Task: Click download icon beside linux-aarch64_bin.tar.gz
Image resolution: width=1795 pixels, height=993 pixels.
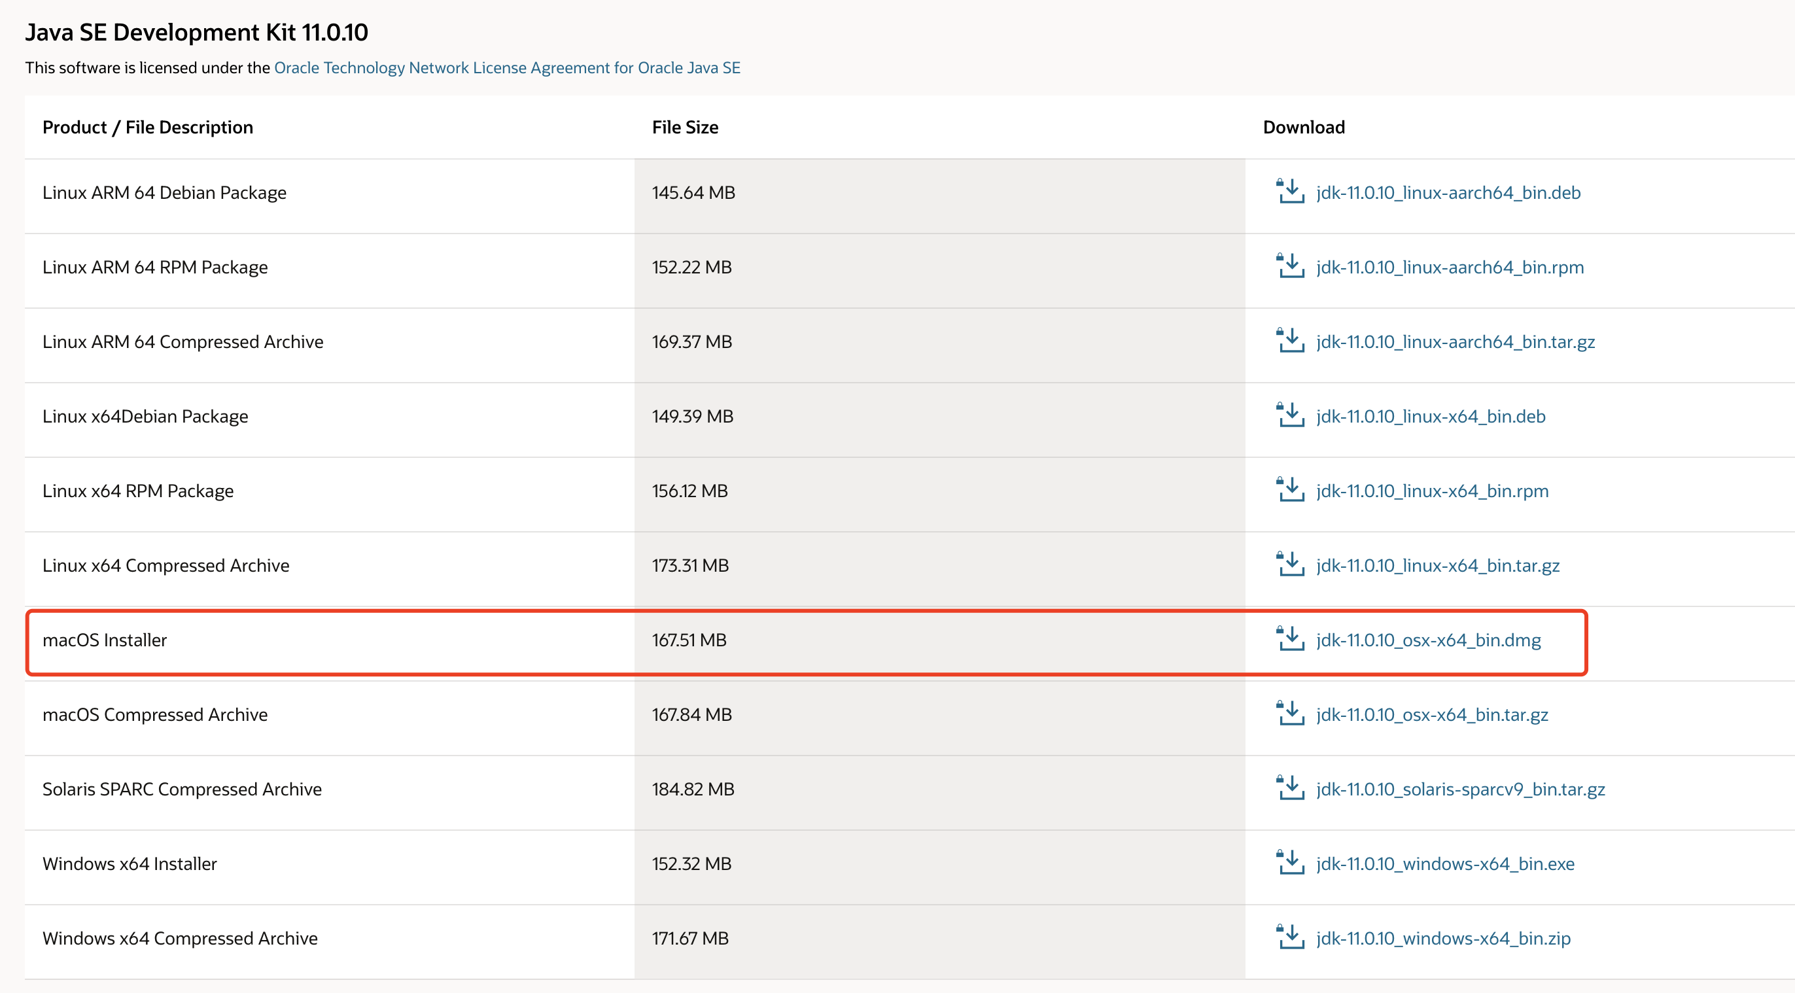Action: [1291, 341]
